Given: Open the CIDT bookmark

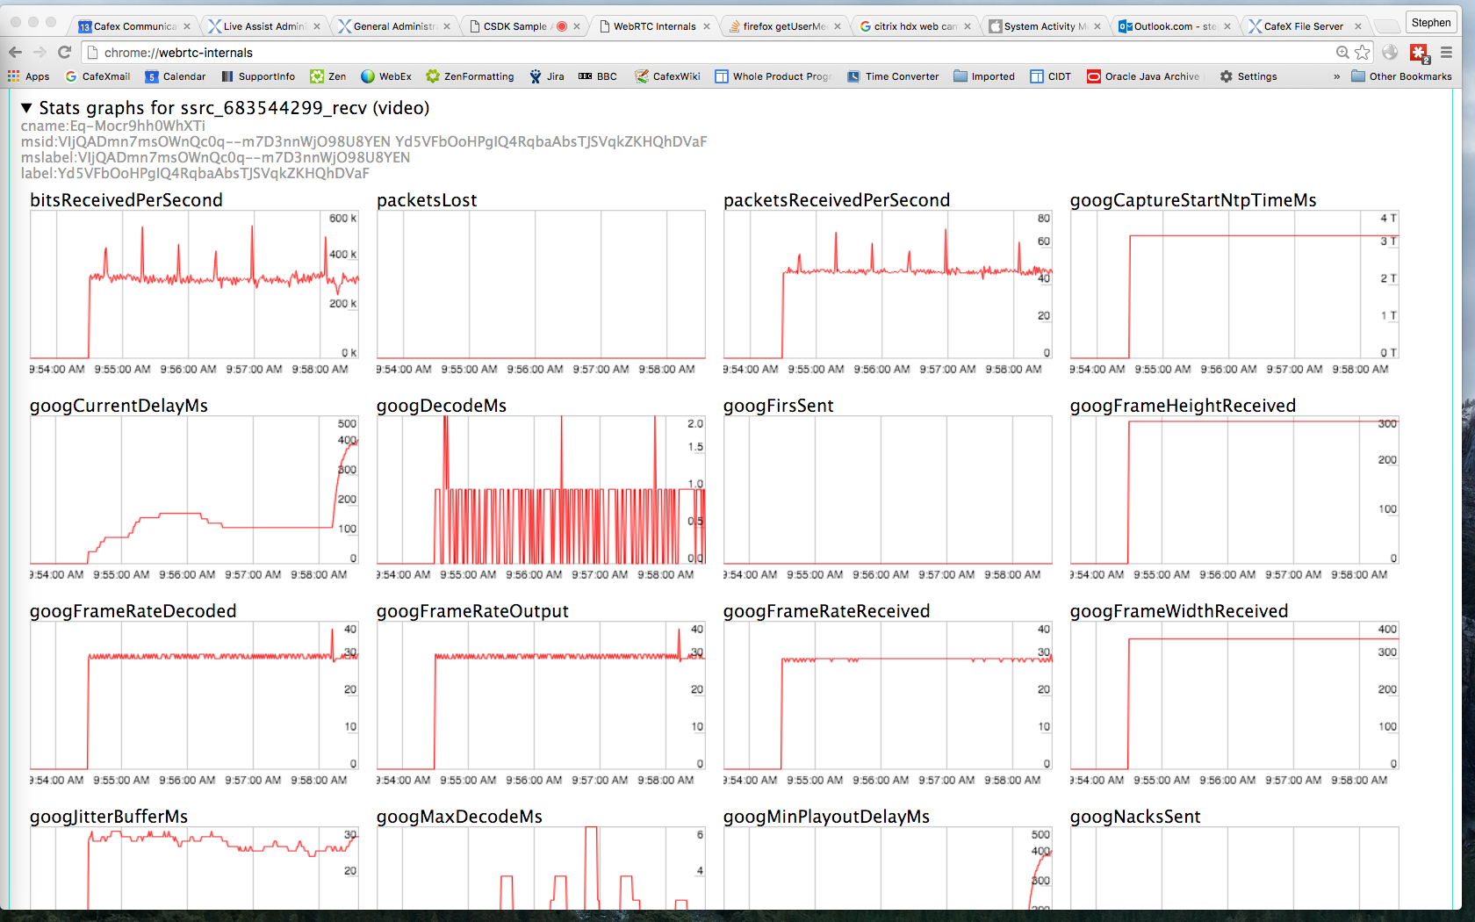Looking at the screenshot, I should pos(1050,76).
